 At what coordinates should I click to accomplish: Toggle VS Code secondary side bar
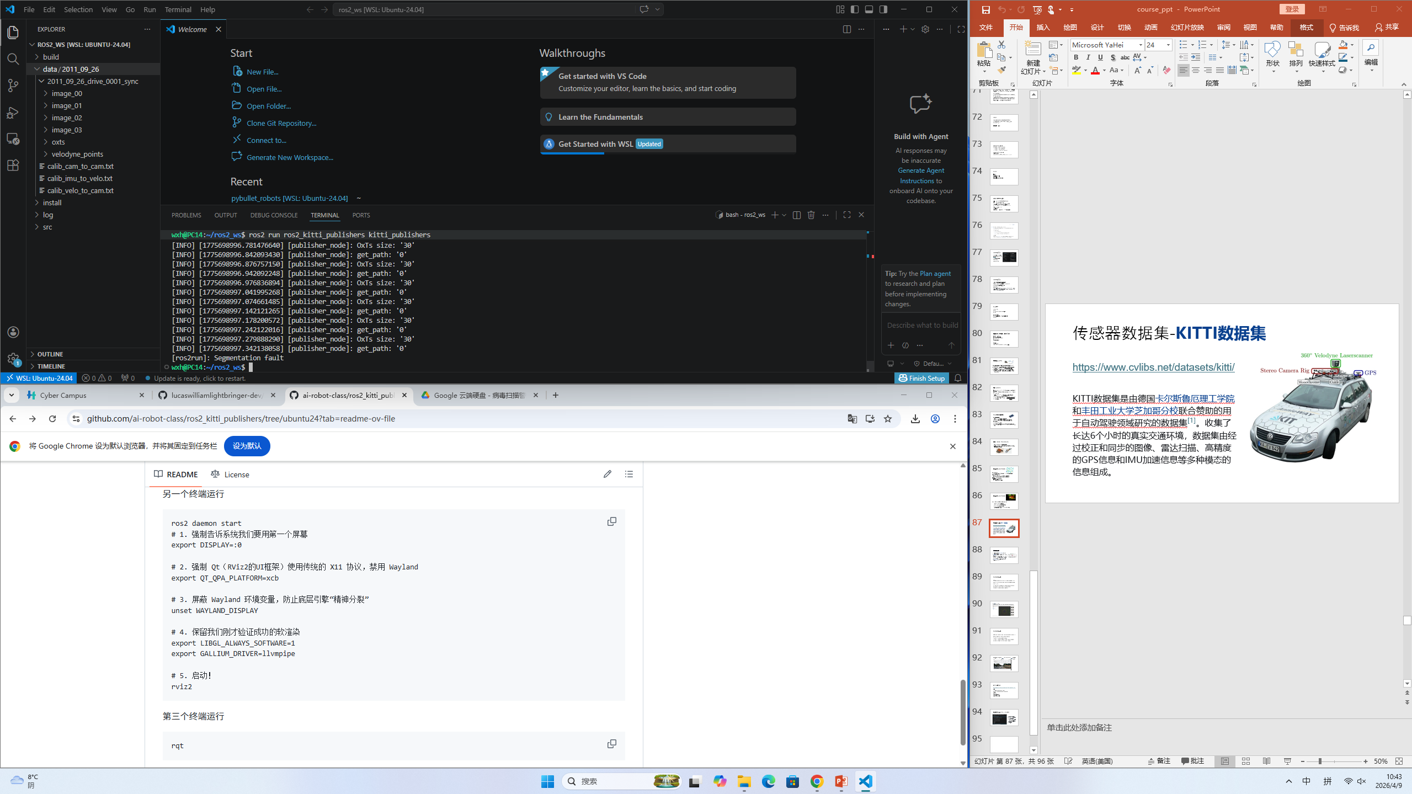(x=883, y=9)
